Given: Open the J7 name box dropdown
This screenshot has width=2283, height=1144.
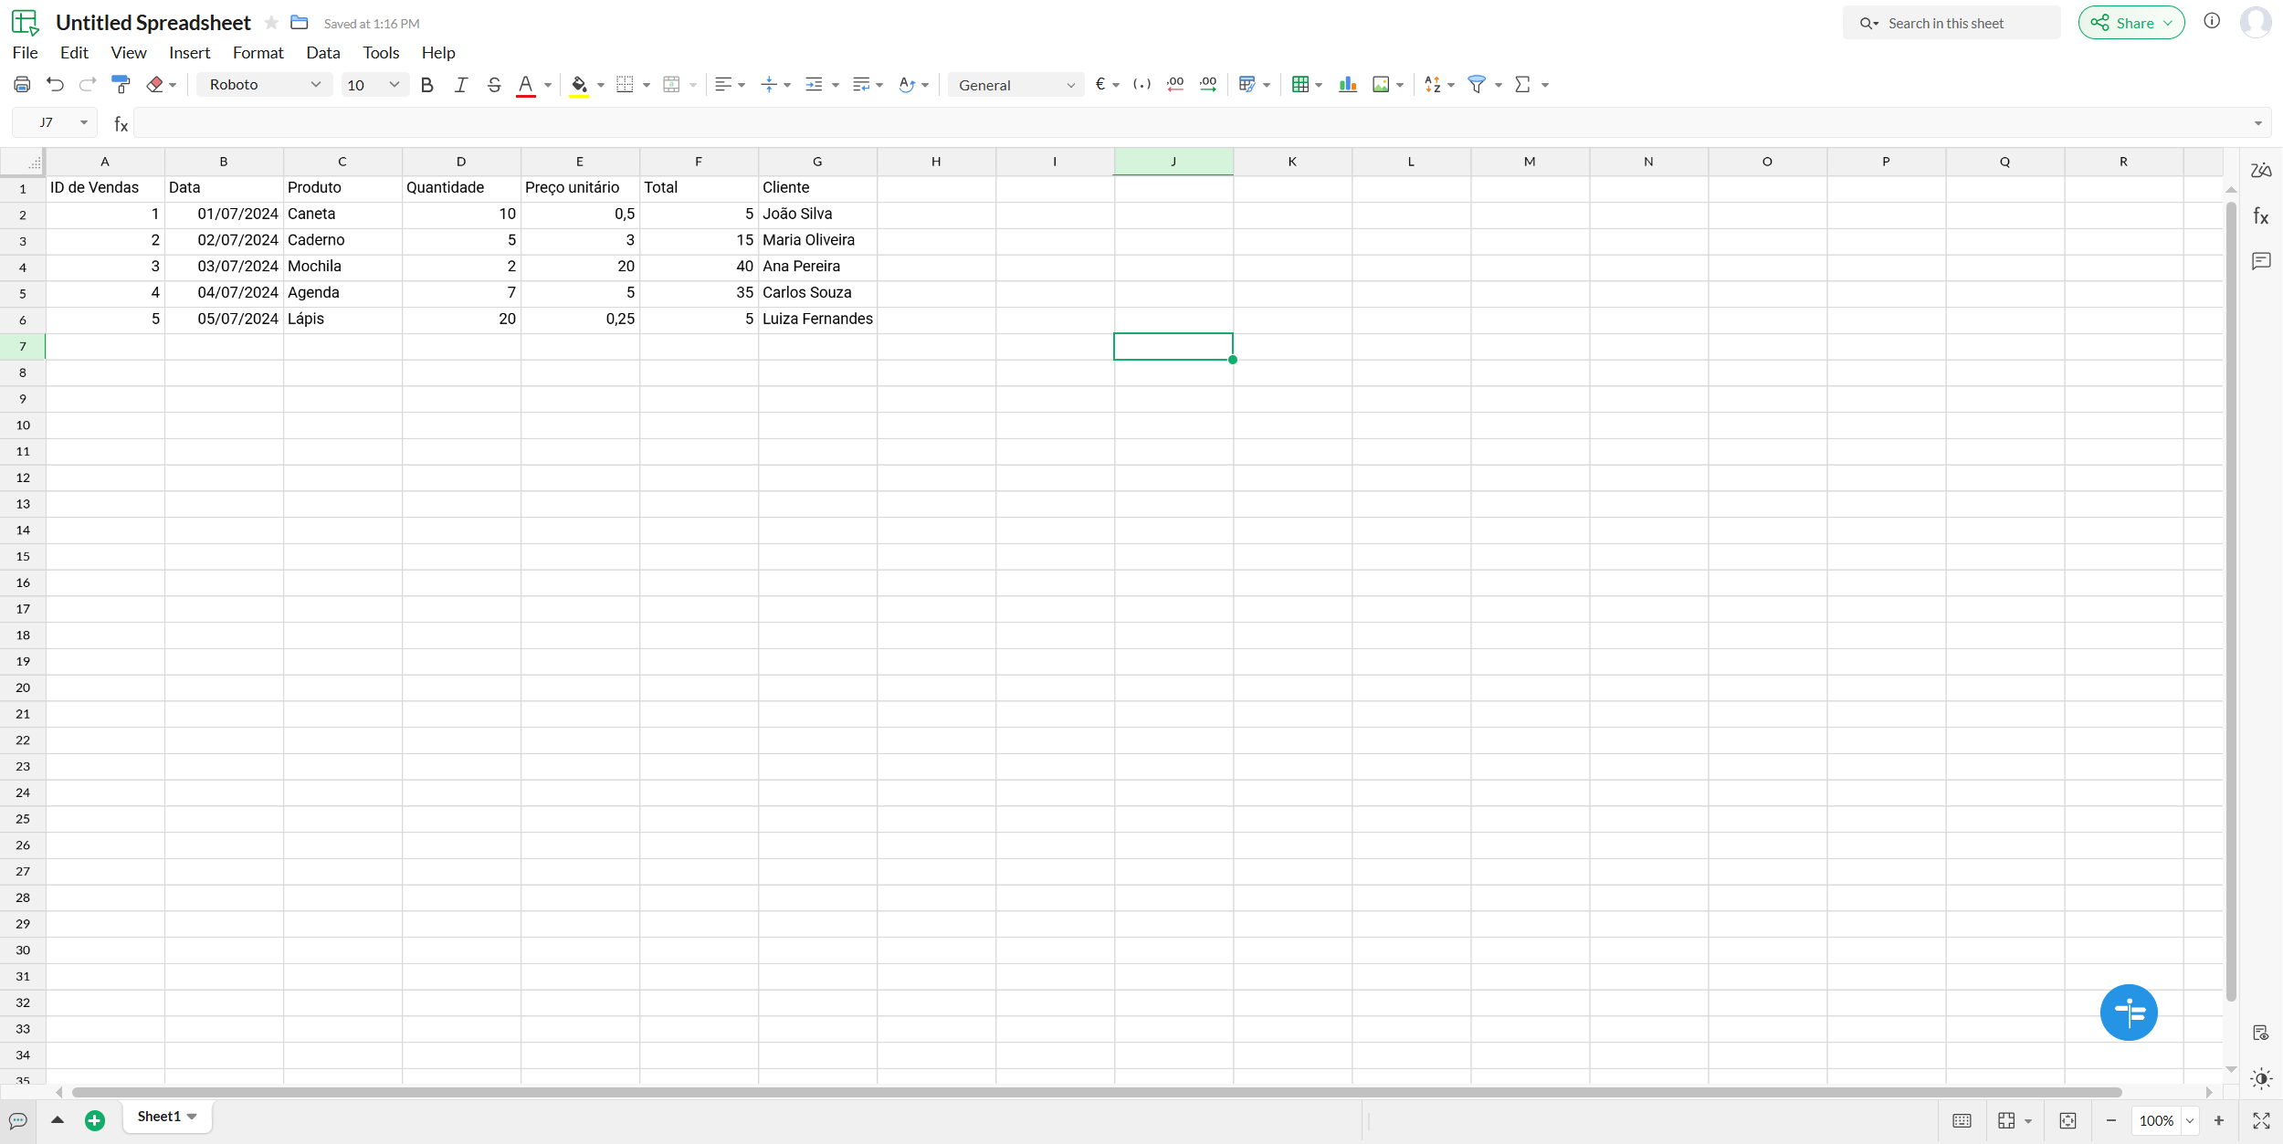Looking at the screenshot, I should 84,122.
